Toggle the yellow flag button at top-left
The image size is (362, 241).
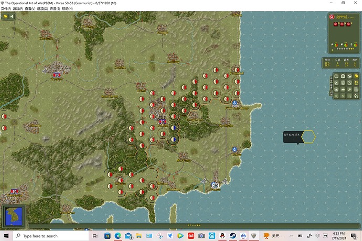[x=5, y=16]
